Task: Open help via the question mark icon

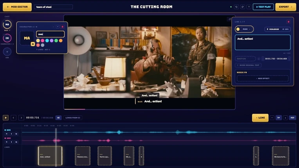Action: coord(249,7)
